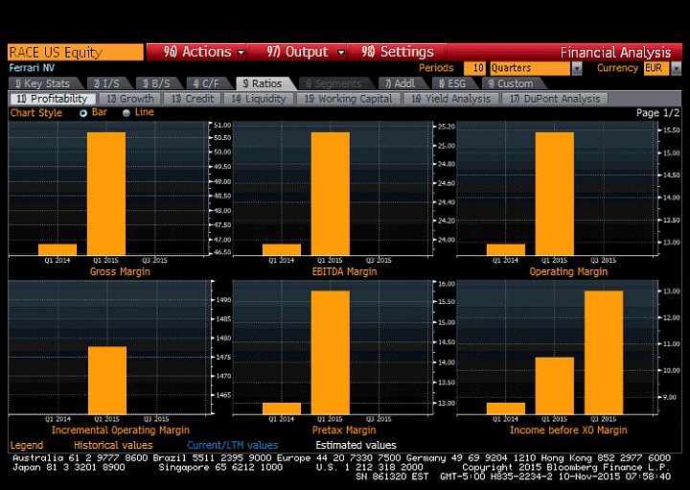Click the RACE US Equity ticker field

point(76,53)
